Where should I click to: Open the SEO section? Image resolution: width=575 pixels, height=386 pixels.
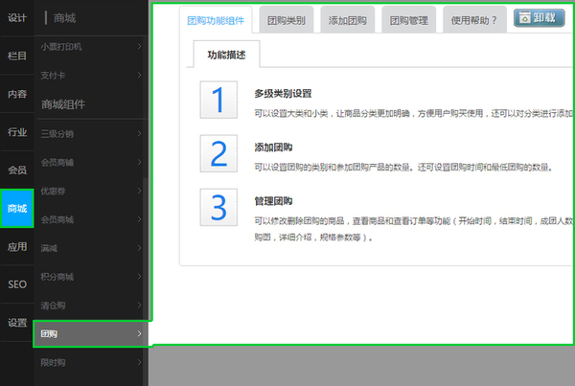[x=17, y=284]
